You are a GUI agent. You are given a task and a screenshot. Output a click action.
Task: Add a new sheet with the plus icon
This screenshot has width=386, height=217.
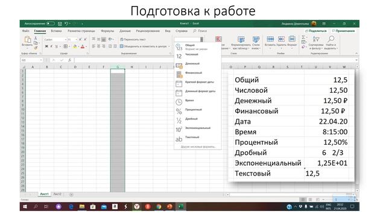tap(71, 195)
